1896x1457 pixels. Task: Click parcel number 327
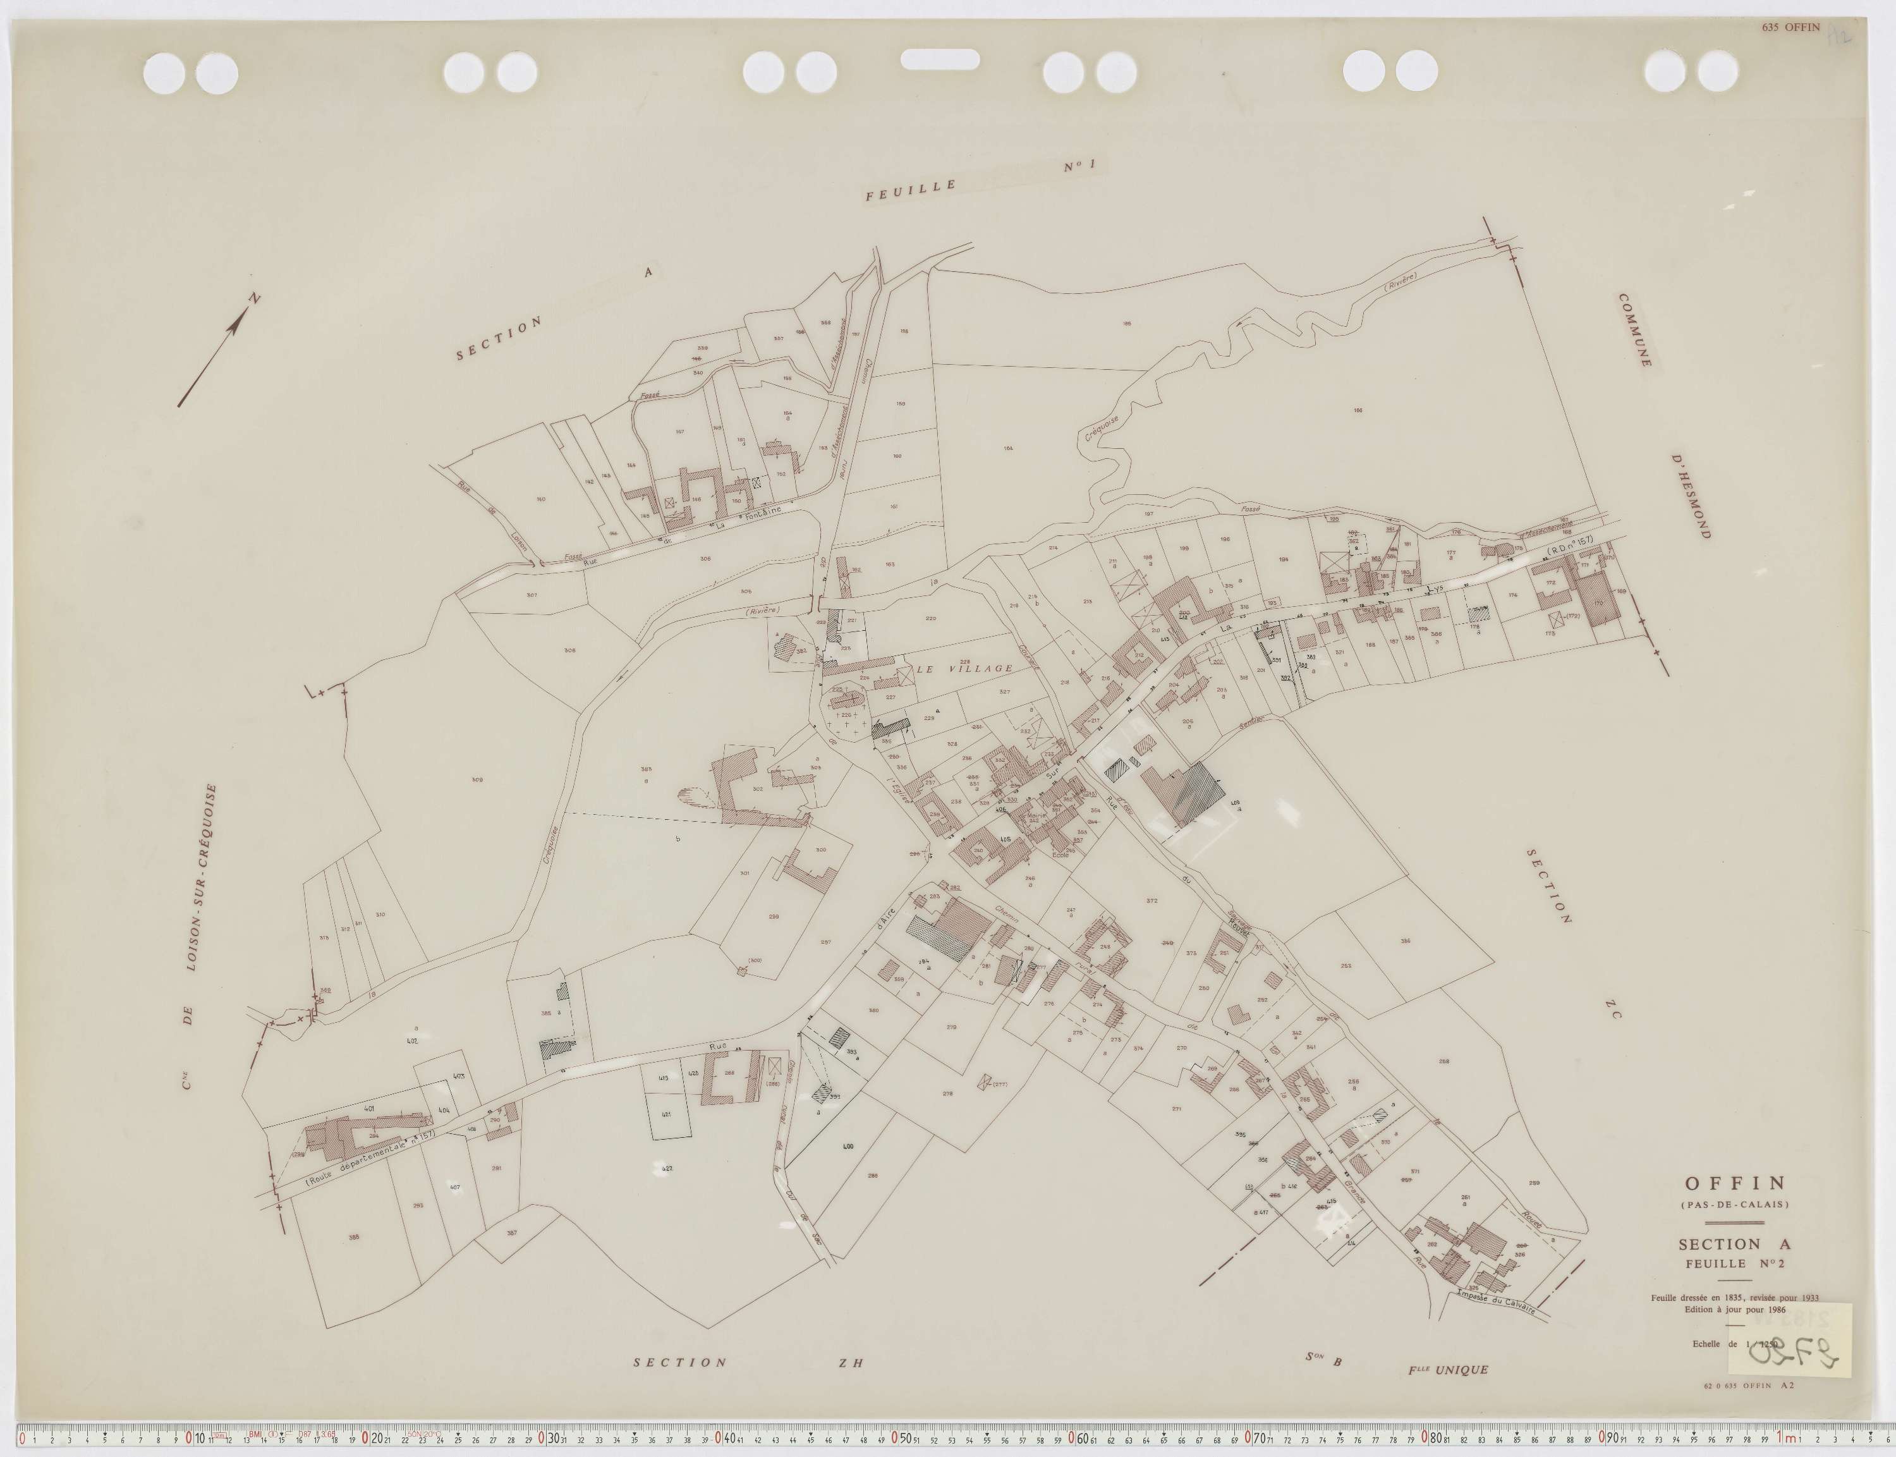[1005, 692]
